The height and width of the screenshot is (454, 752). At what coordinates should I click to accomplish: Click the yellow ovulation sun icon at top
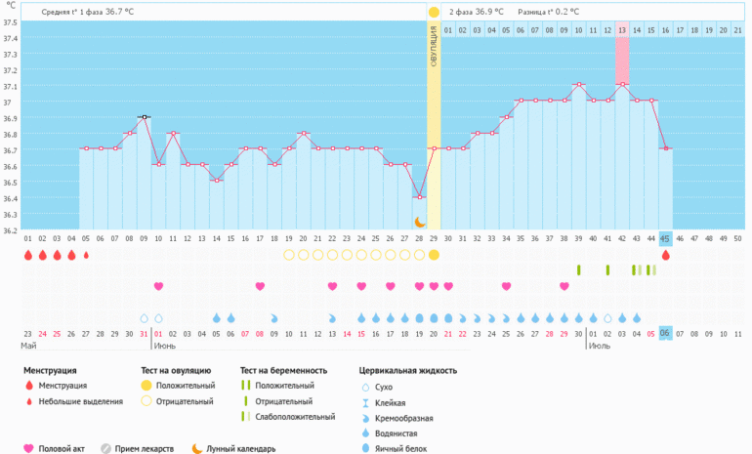(x=434, y=12)
